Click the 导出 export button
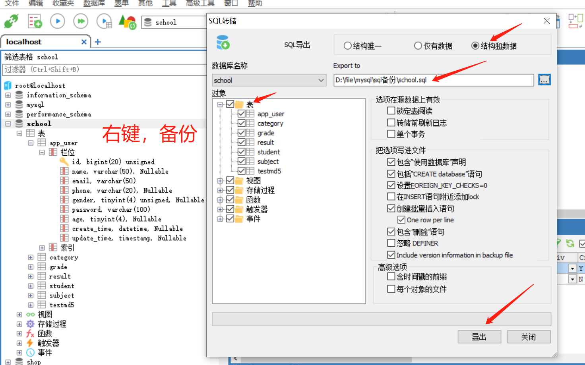Screen dimensions: 585x365 [479, 337]
